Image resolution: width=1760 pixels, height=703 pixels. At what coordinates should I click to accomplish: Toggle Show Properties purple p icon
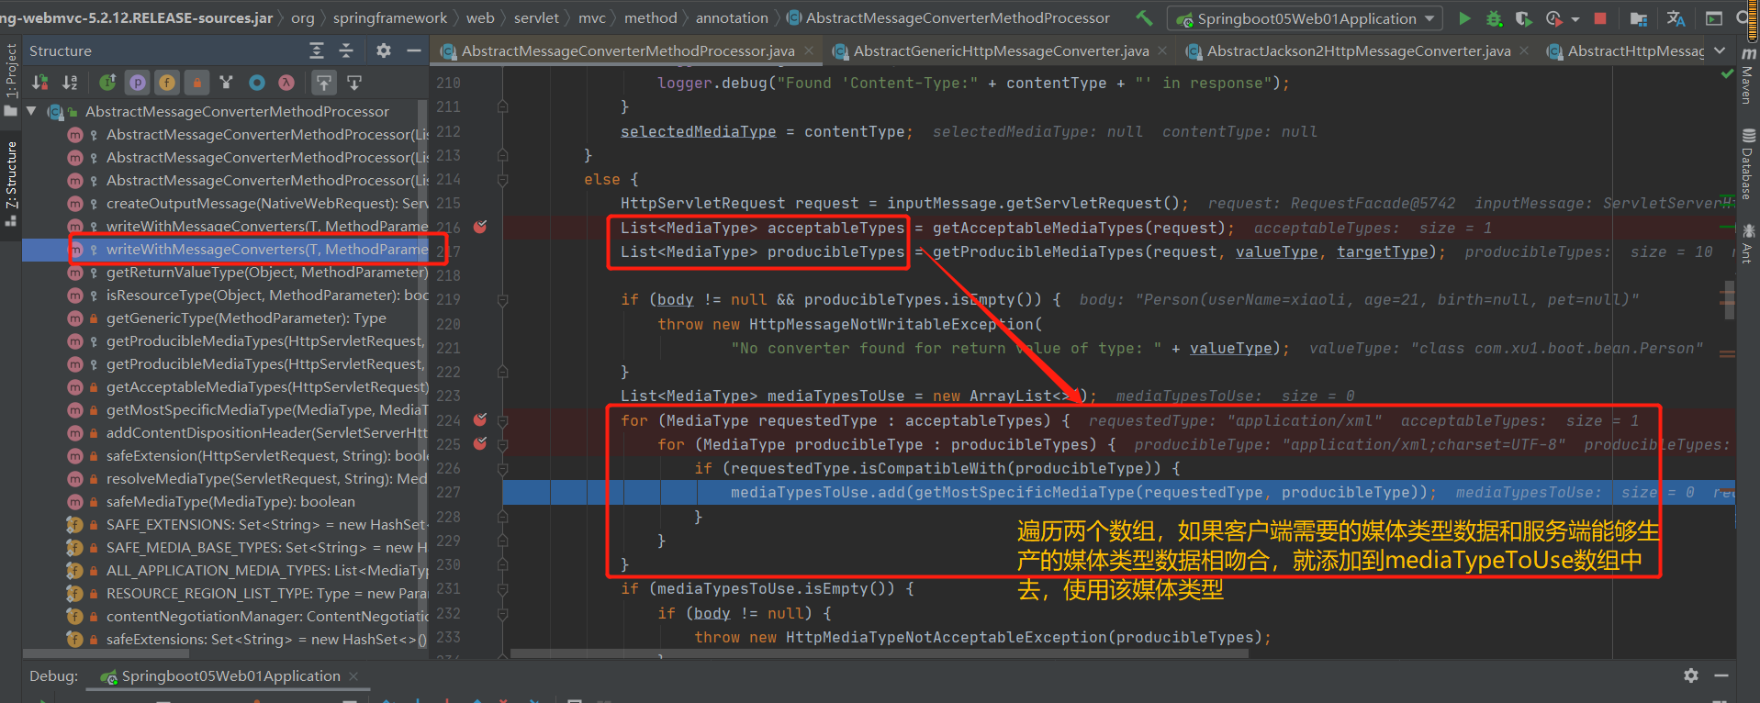(x=138, y=83)
